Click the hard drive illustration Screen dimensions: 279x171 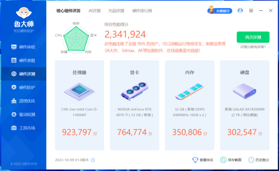coord(245,91)
